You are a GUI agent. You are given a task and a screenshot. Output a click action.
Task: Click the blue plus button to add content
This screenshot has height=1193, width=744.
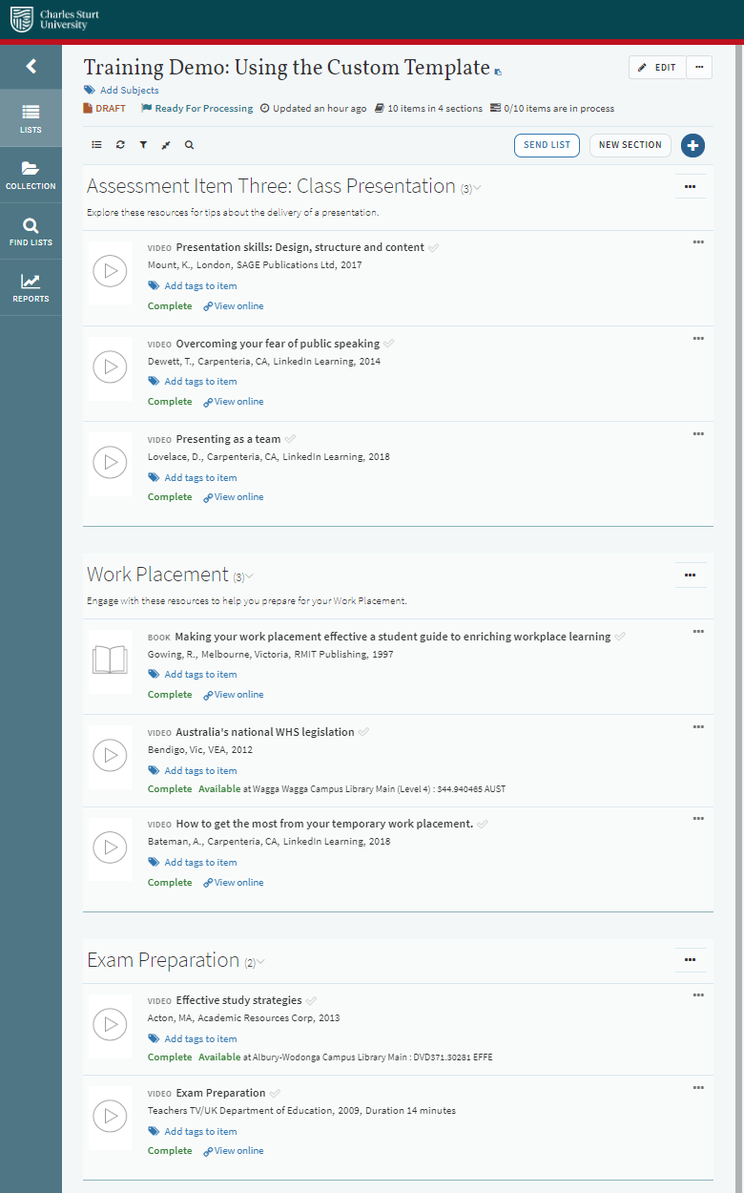[x=692, y=145]
